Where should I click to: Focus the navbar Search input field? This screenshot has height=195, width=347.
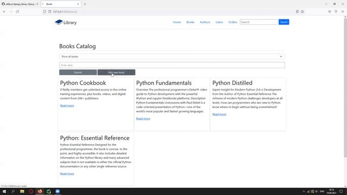pos(259,22)
